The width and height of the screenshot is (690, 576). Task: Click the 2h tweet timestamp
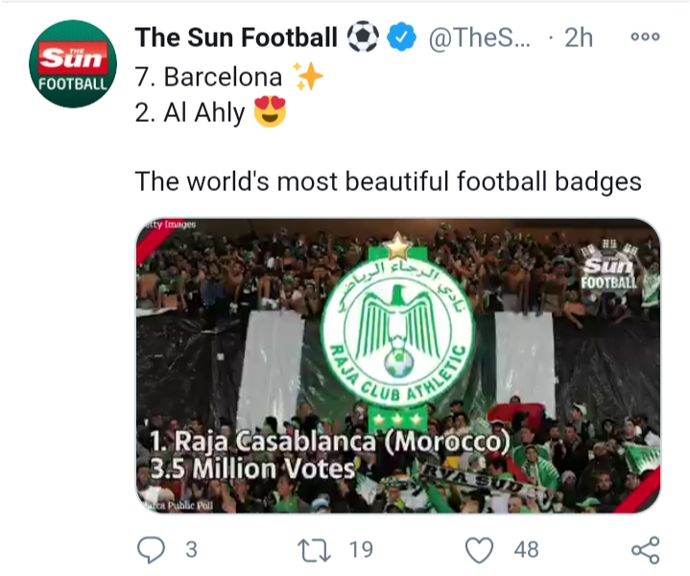coord(579,37)
